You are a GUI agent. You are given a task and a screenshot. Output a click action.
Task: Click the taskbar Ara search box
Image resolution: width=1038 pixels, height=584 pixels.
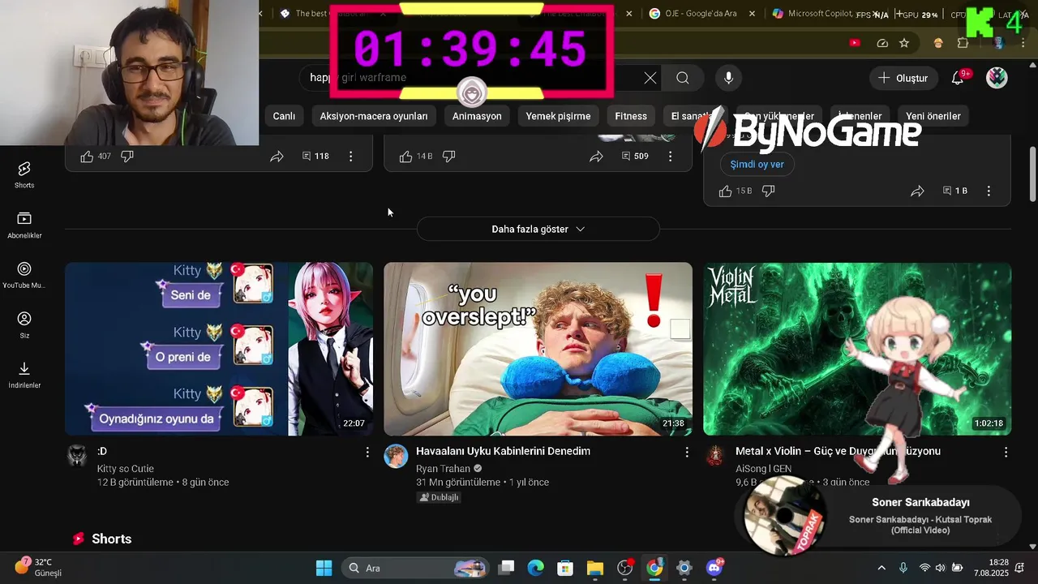pos(416,568)
